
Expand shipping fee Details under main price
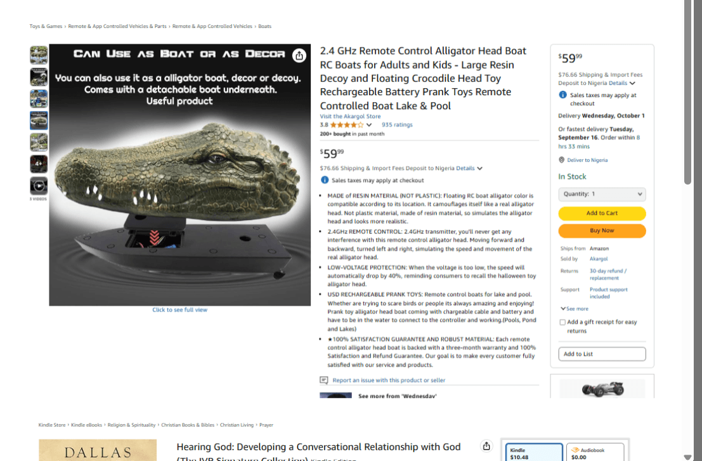[469, 168]
